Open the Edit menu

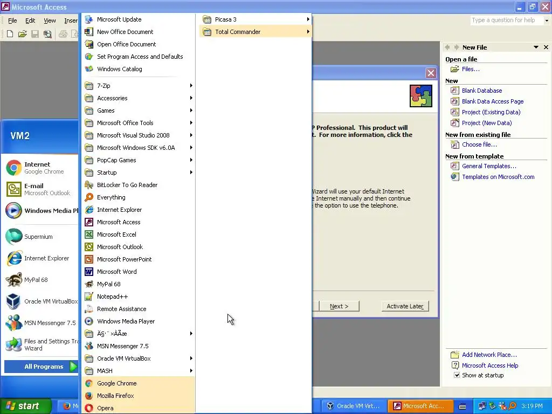click(x=30, y=20)
